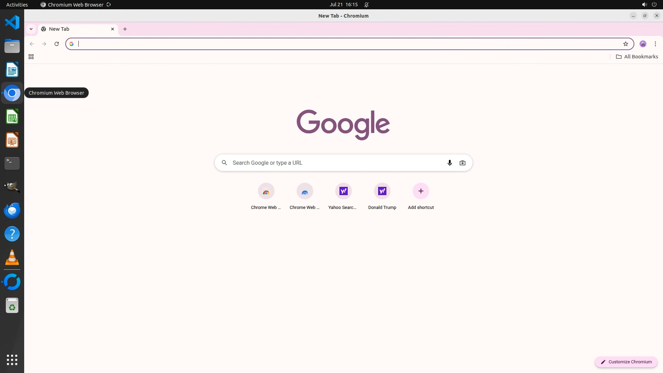The image size is (663, 373).
Task: Open the Chromium three-dot menu
Action: tap(655, 44)
